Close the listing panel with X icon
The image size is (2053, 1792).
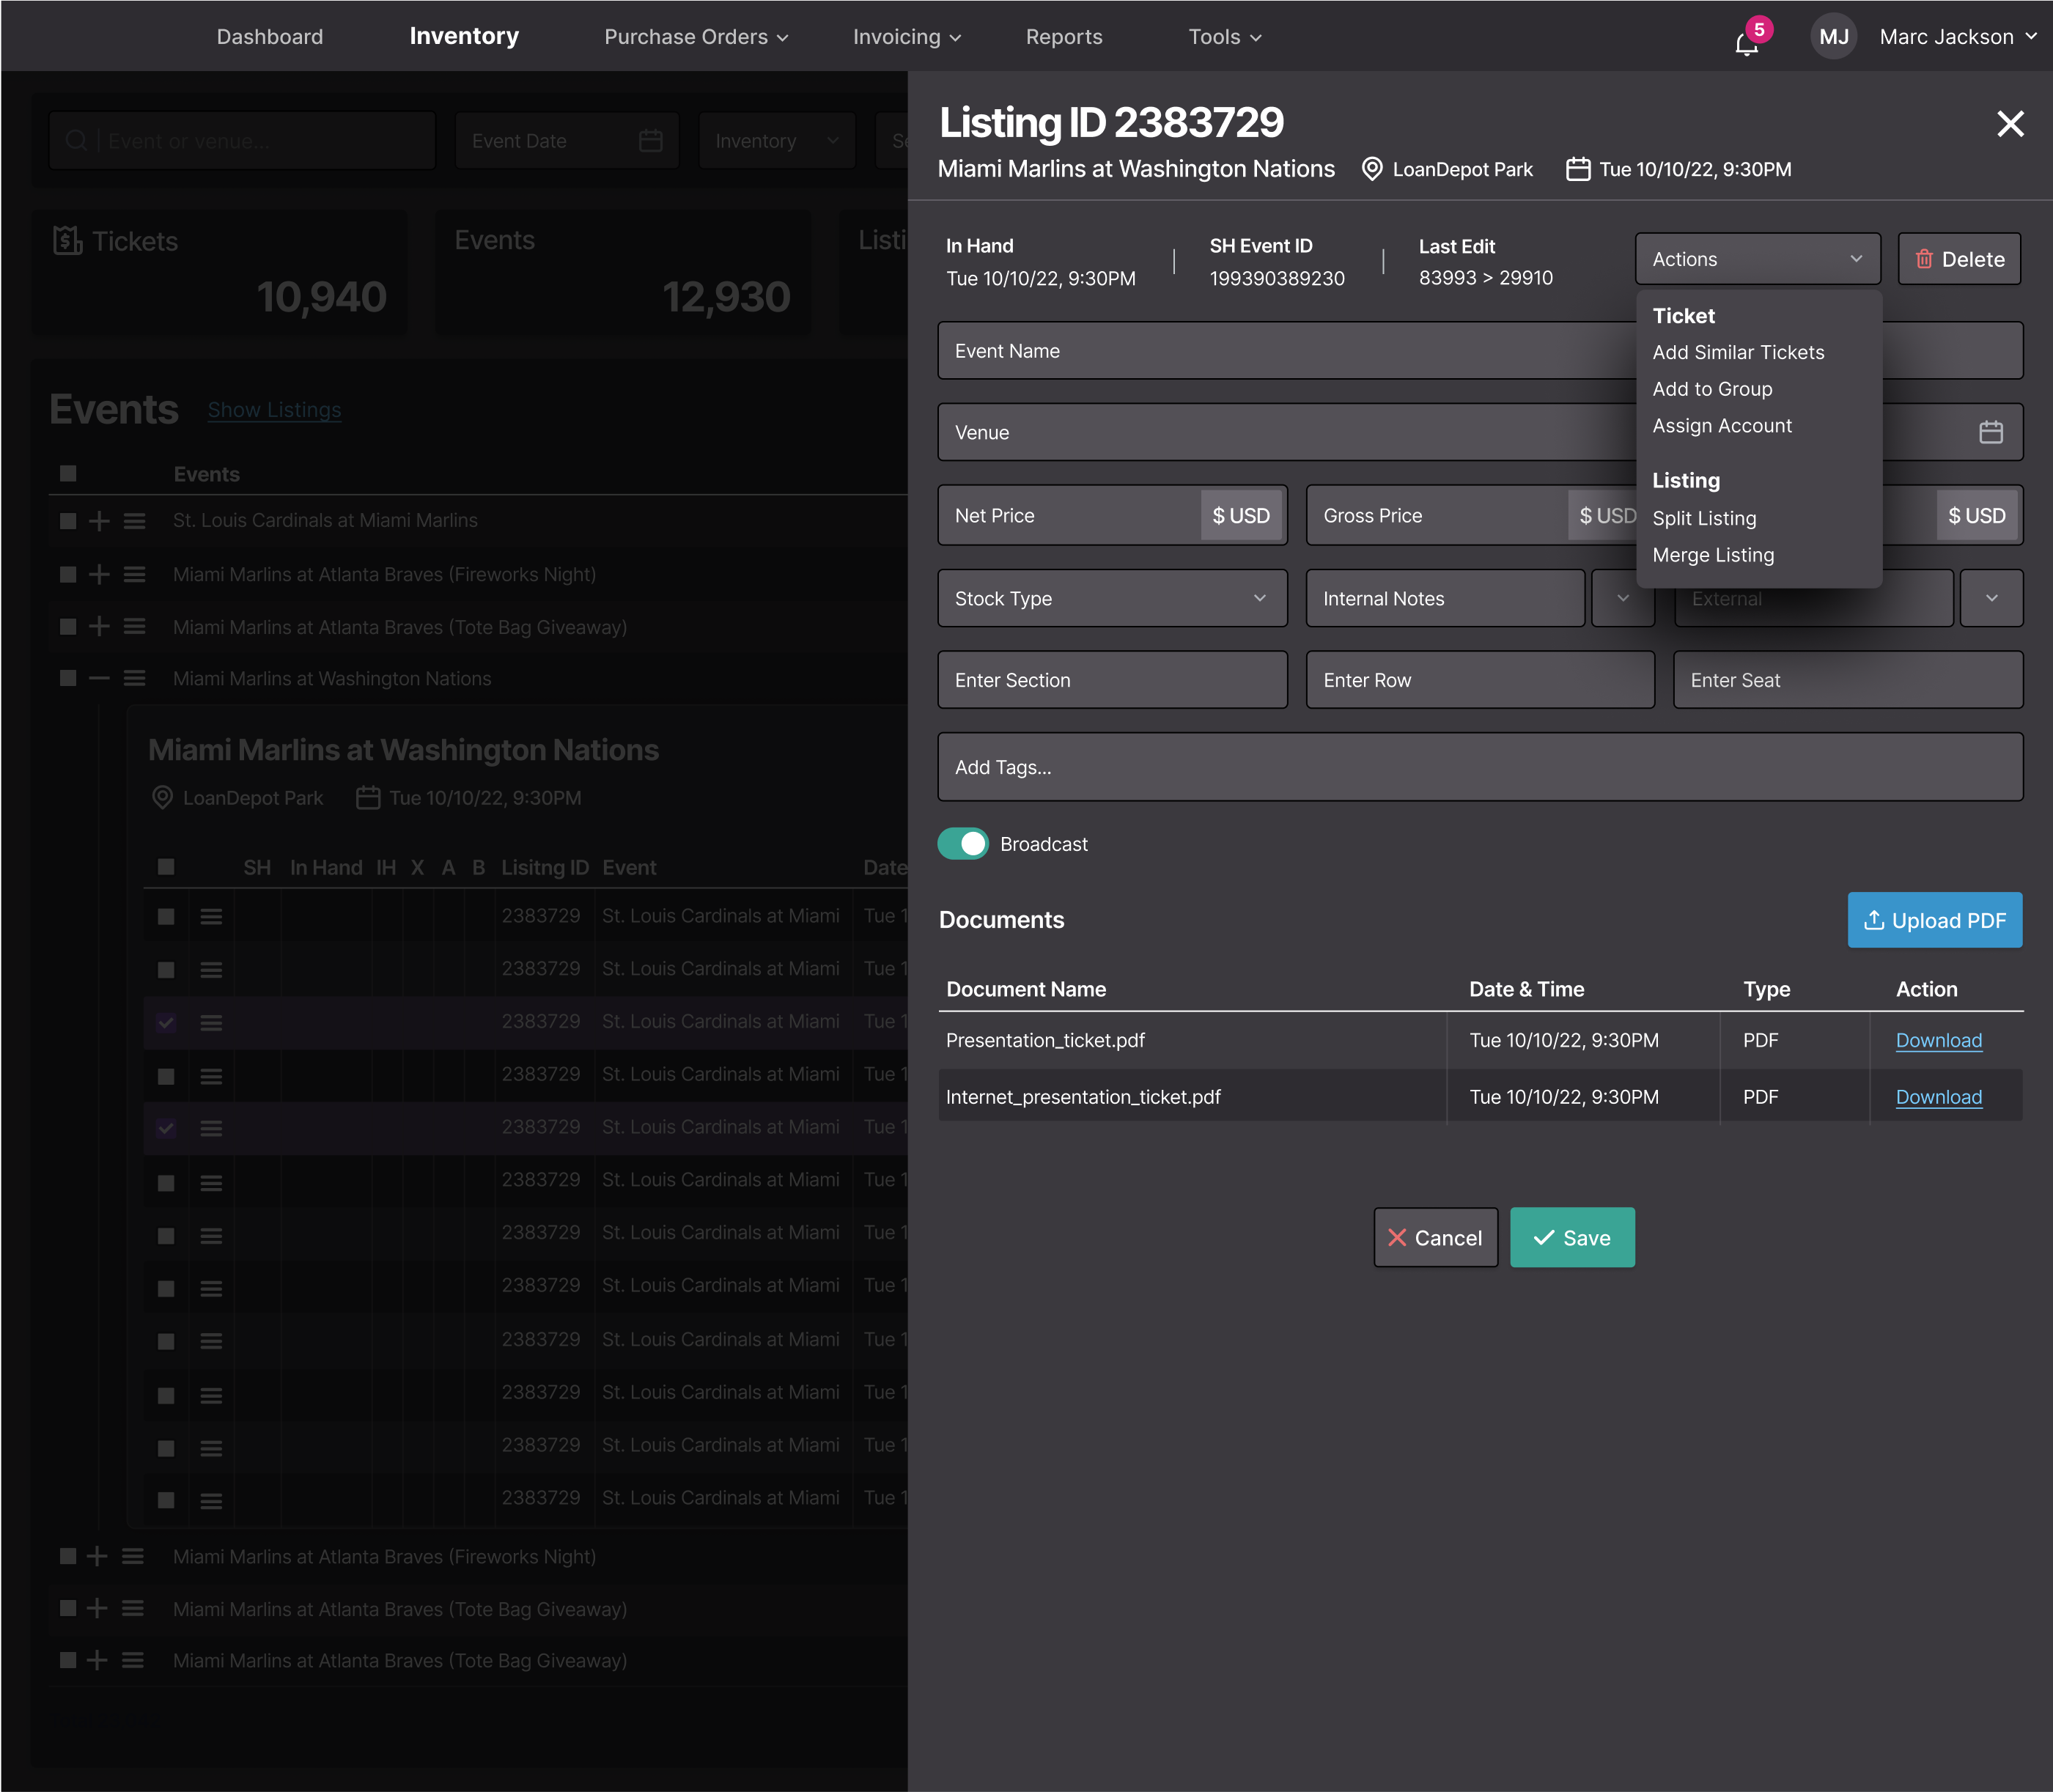click(2010, 124)
